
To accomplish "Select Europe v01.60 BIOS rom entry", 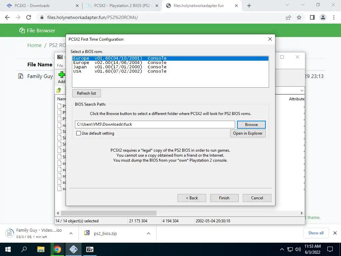I will coord(170,58).
